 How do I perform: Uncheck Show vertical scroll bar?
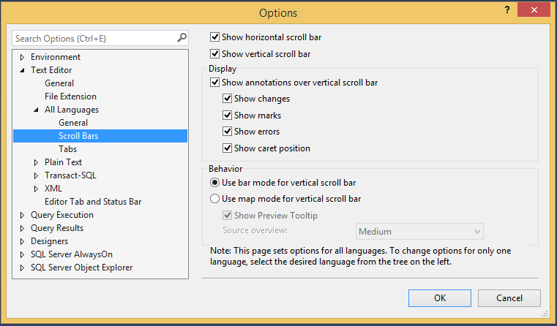215,53
